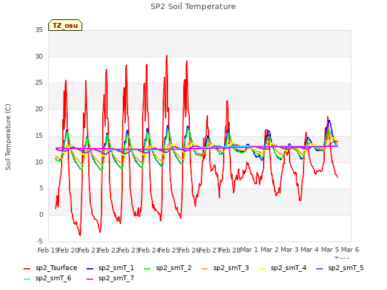The height and width of the screenshot is (290, 387).
Task: Click the 15 y-axis tick label
Action: tap(39, 135)
